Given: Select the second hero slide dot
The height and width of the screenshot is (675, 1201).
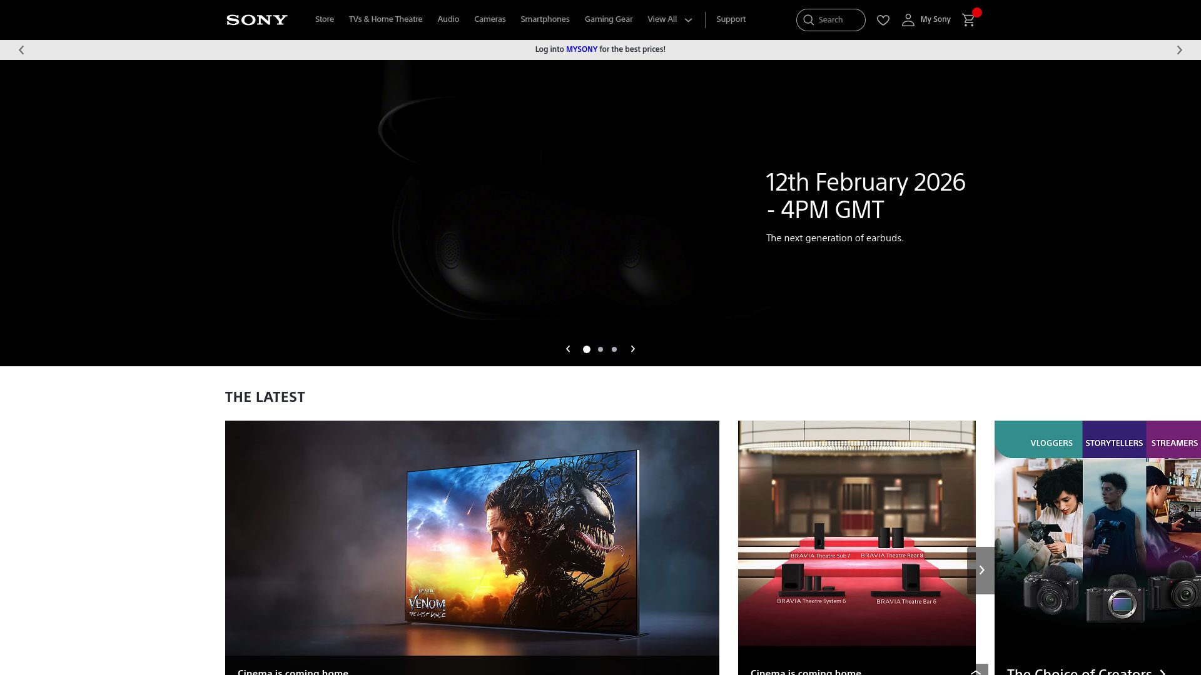Looking at the screenshot, I should coord(600,349).
